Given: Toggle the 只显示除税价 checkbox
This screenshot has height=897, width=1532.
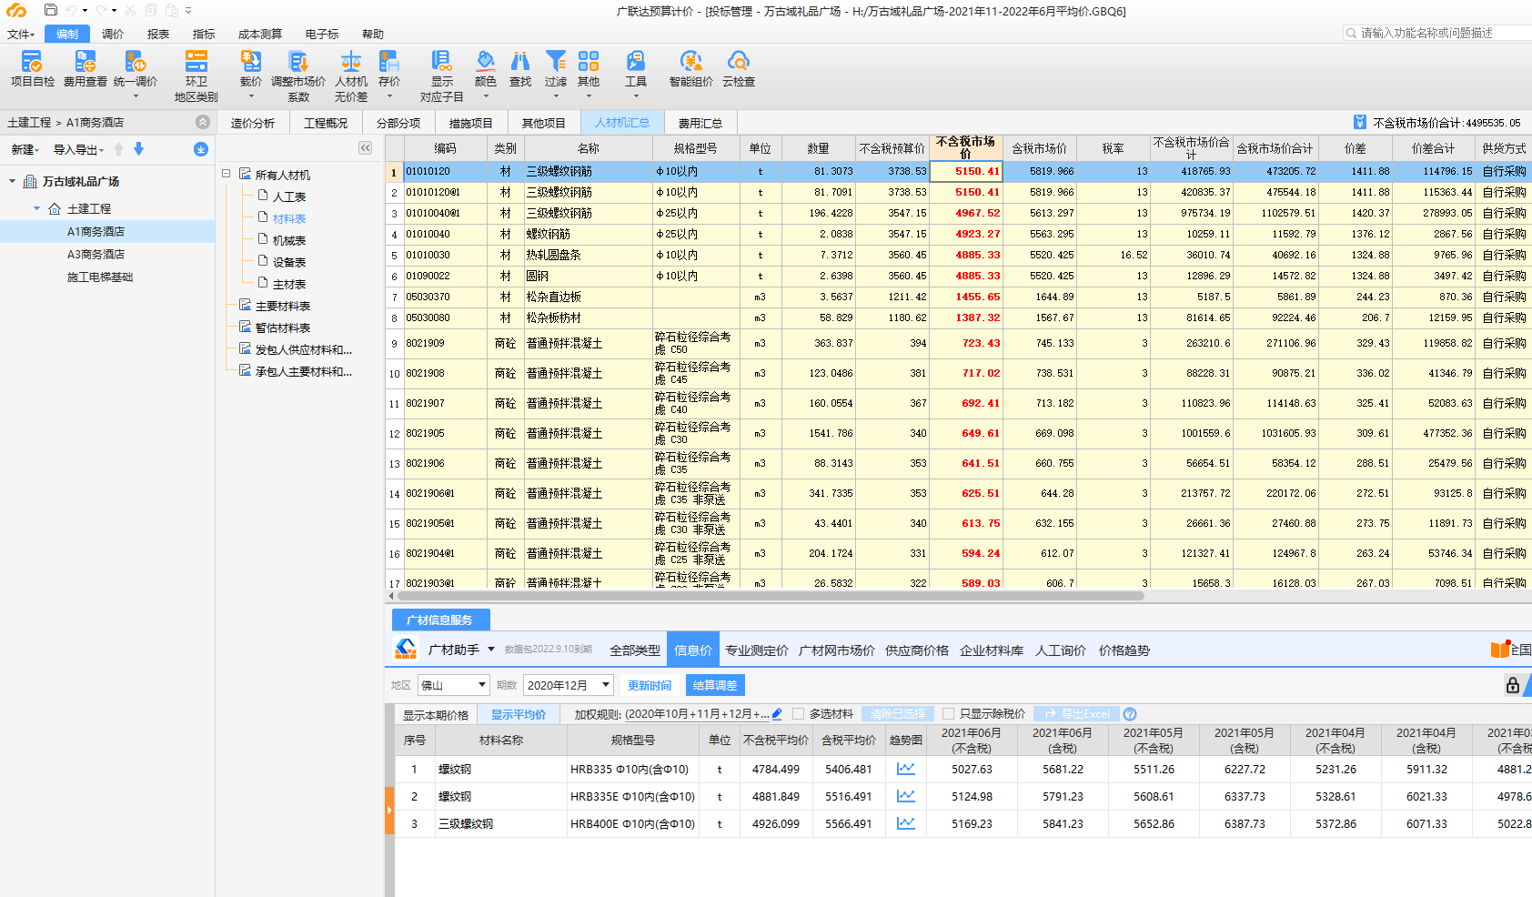Looking at the screenshot, I should pyautogui.click(x=949, y=714).
